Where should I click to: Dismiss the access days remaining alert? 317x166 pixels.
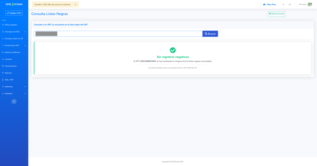point(75,4)
